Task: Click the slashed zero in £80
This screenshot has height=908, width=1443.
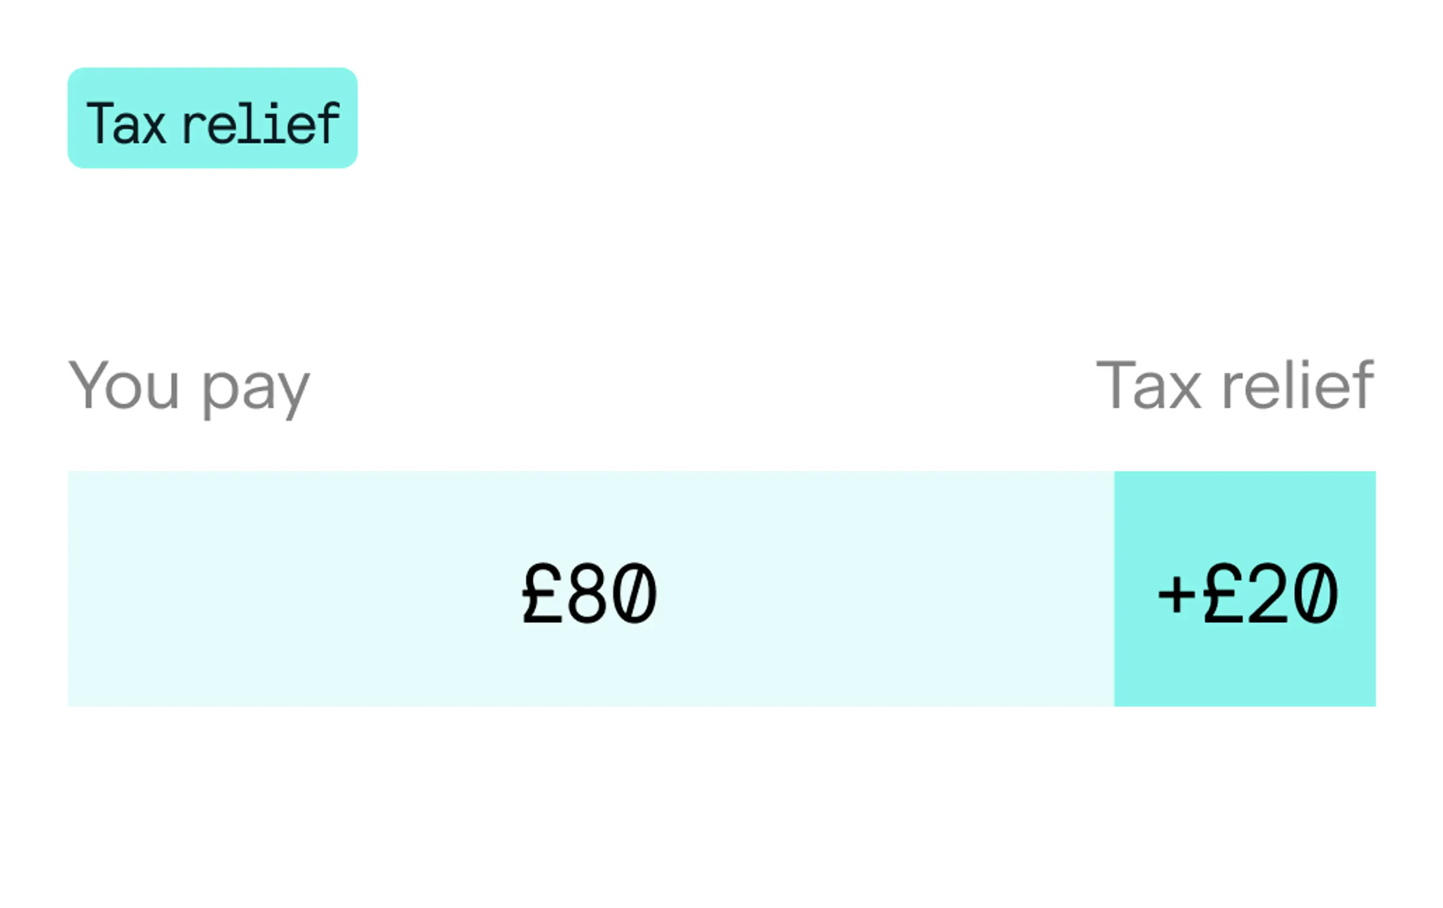Action: pos(635,593)
